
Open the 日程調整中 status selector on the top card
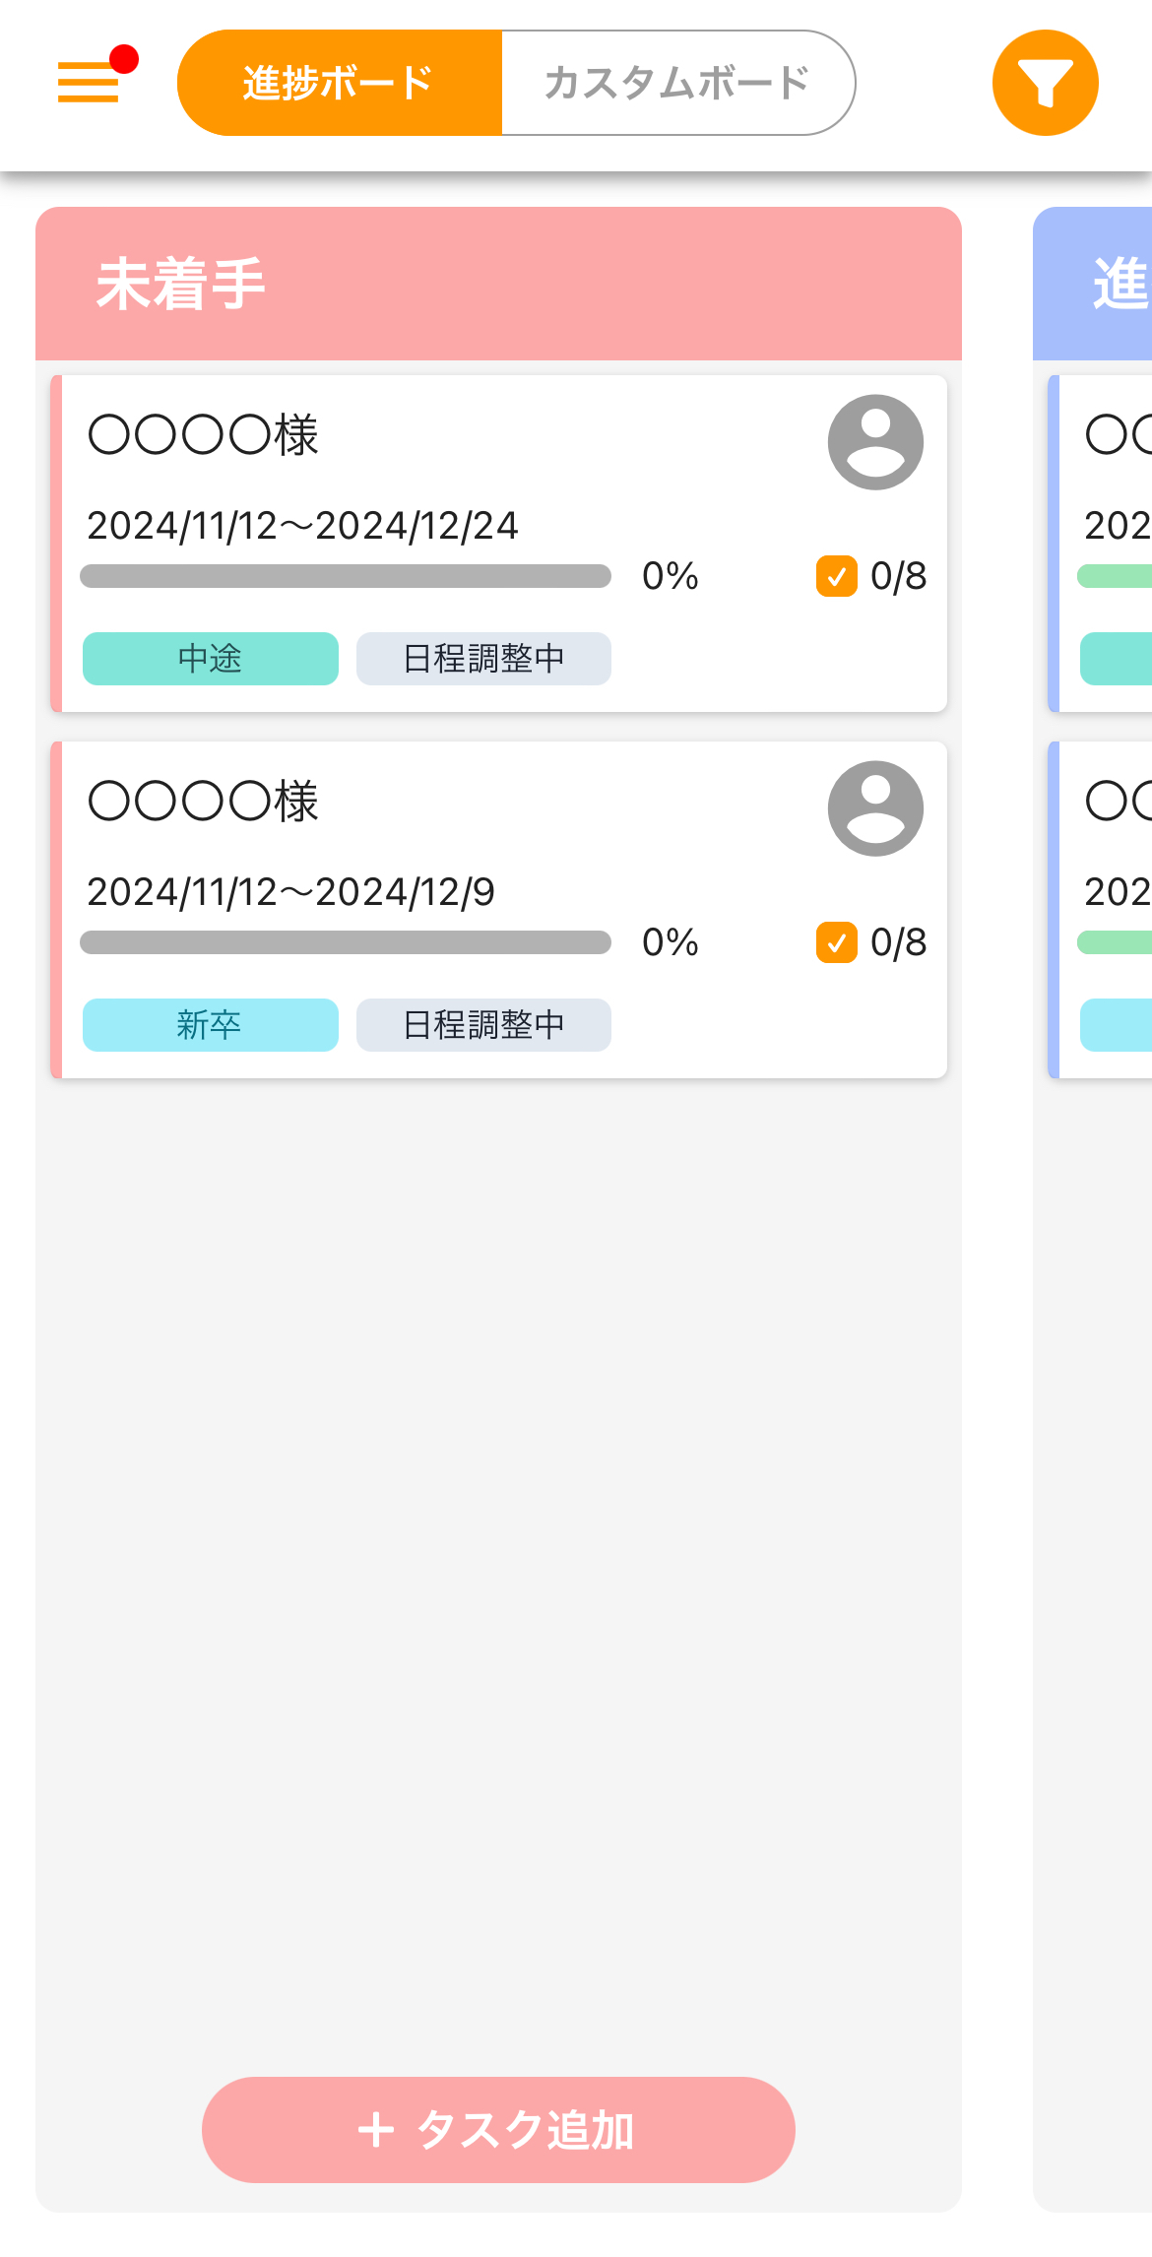click(x=483, y=658)
